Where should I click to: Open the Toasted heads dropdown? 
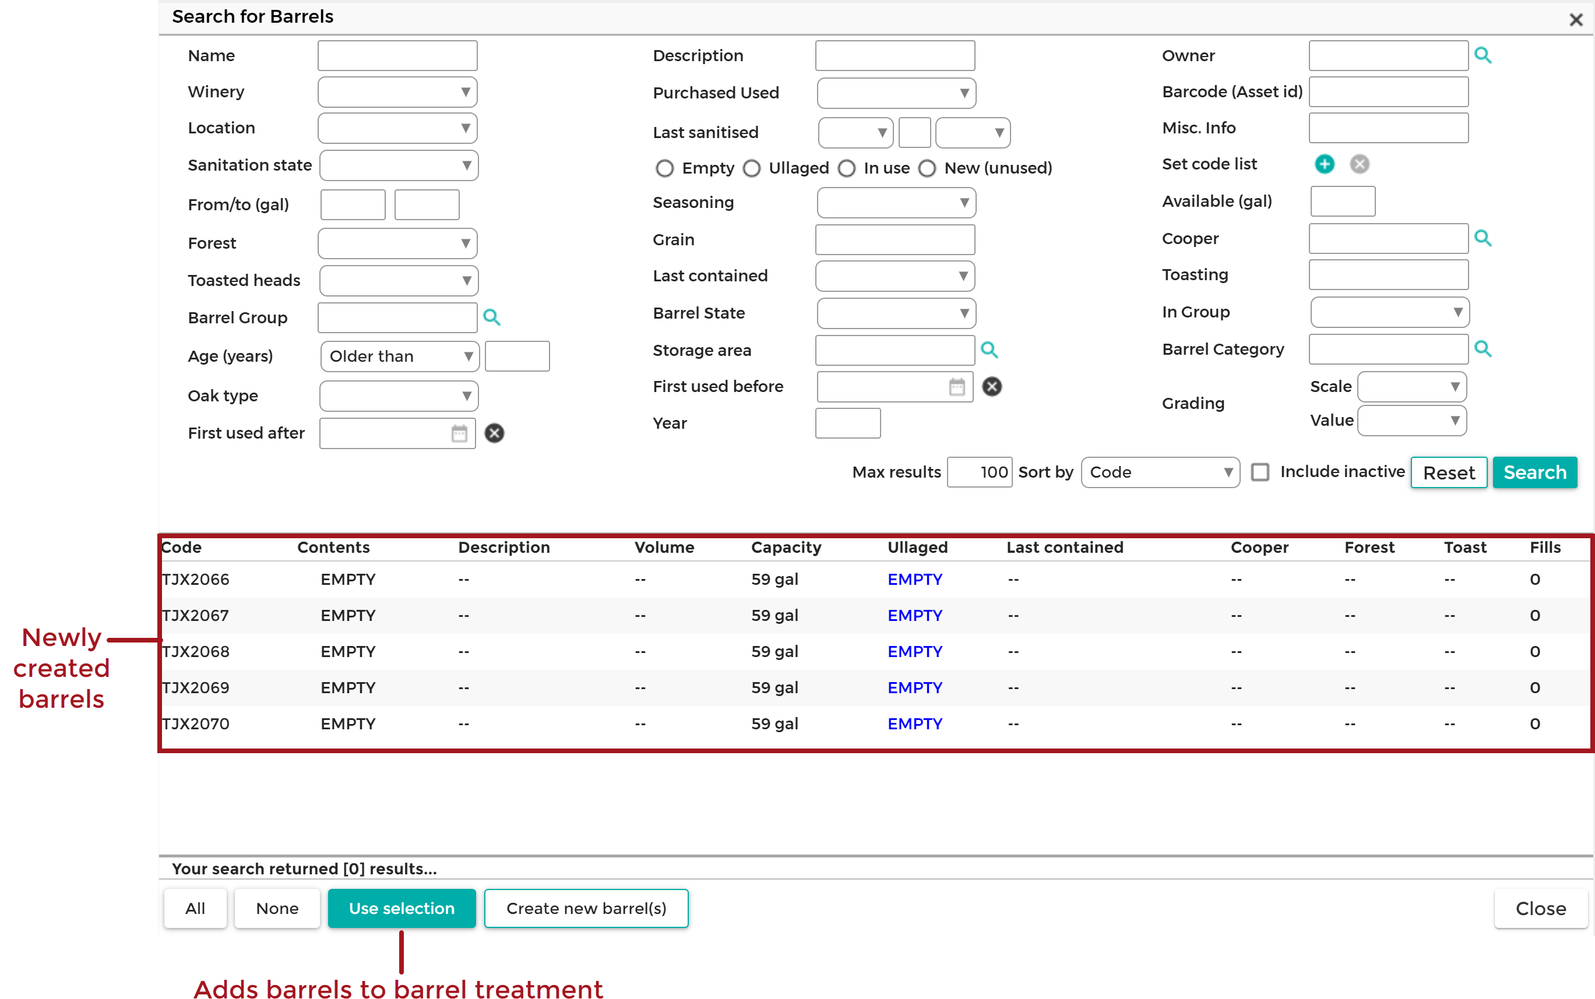(399, 281)
